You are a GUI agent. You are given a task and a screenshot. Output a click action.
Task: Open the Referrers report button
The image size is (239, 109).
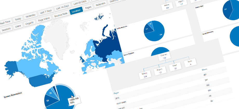100,5
